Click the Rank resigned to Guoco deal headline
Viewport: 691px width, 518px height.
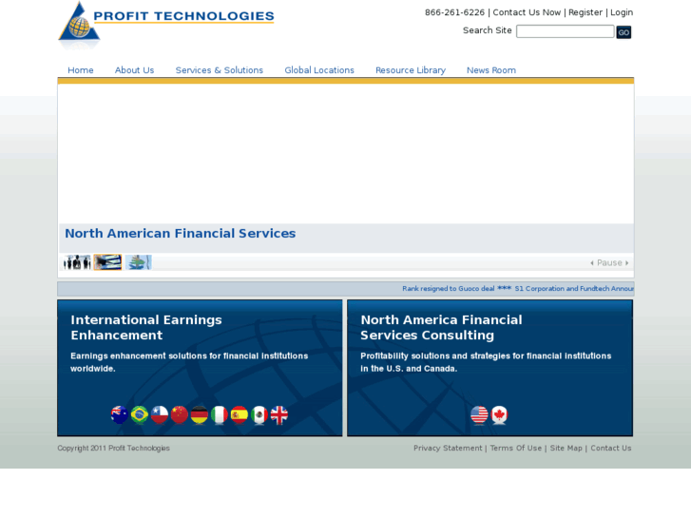[x=449, y=289]
